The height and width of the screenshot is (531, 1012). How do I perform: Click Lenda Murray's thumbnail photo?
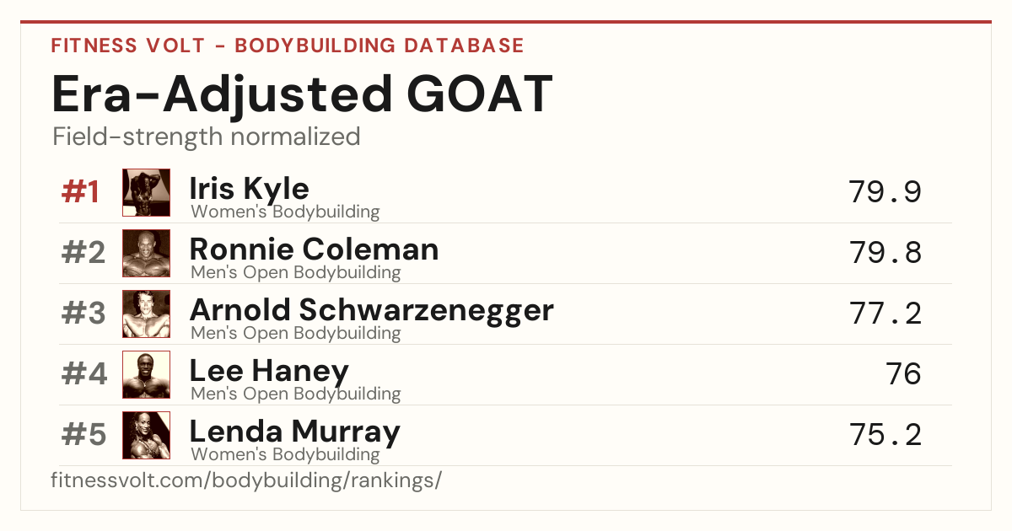pos(147,436)
